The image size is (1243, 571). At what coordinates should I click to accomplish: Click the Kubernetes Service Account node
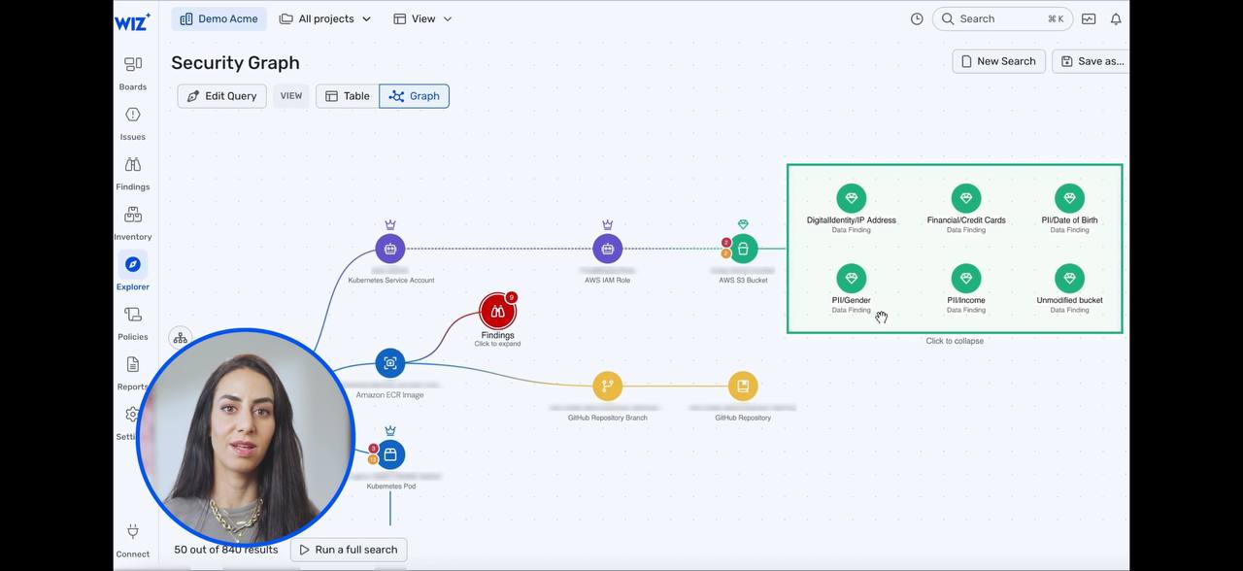(x=390, y=249)
